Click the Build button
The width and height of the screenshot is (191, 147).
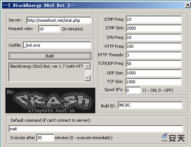pyautogui.click(x=50, y=56)
